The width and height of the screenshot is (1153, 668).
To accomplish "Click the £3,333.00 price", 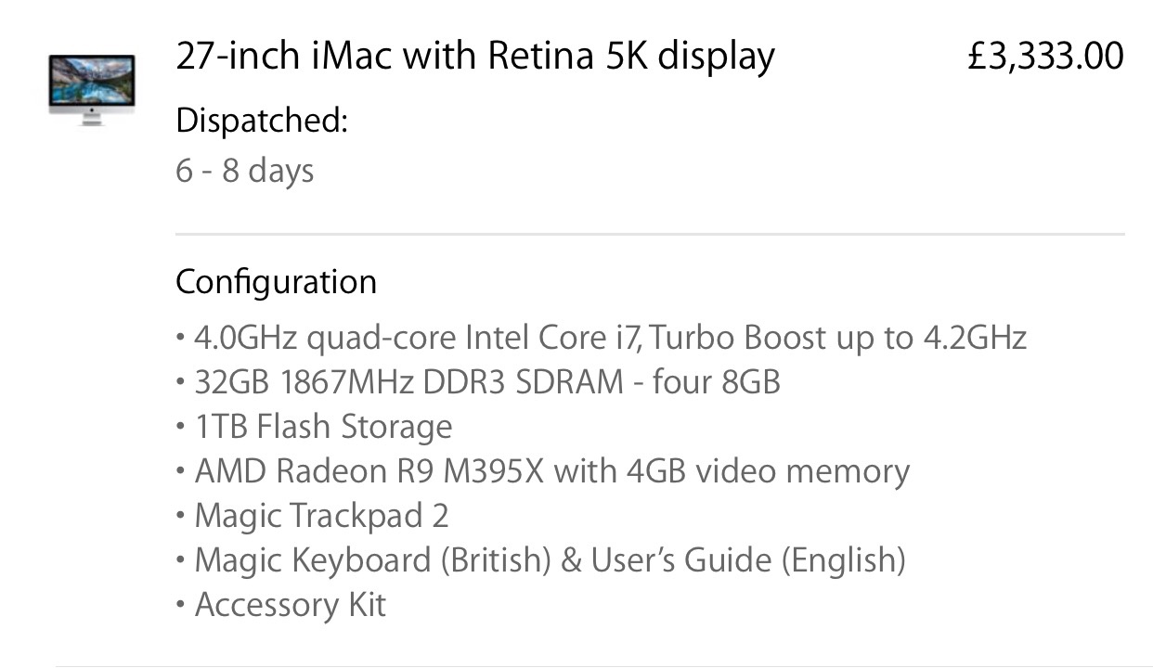I will tap(1045, 57).
